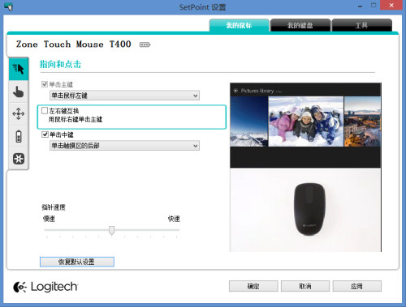406x307 pixels.
Task: Click the 指向和点击 heading
Action: coord(60,64)
